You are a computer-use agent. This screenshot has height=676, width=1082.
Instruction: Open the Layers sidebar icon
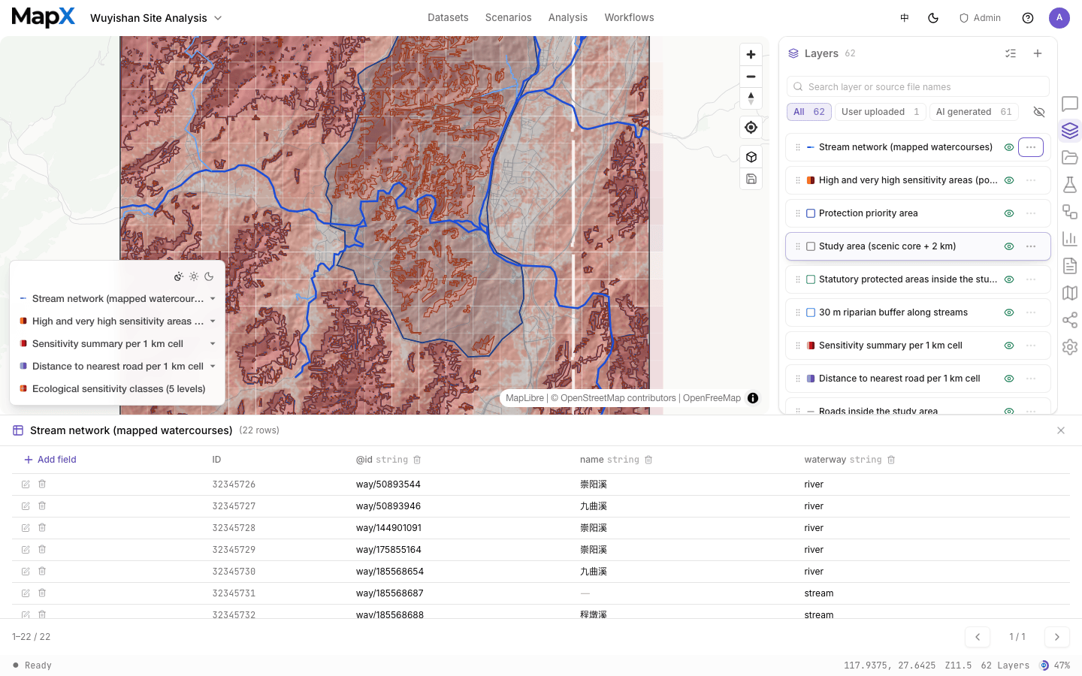click(1070, 131)
